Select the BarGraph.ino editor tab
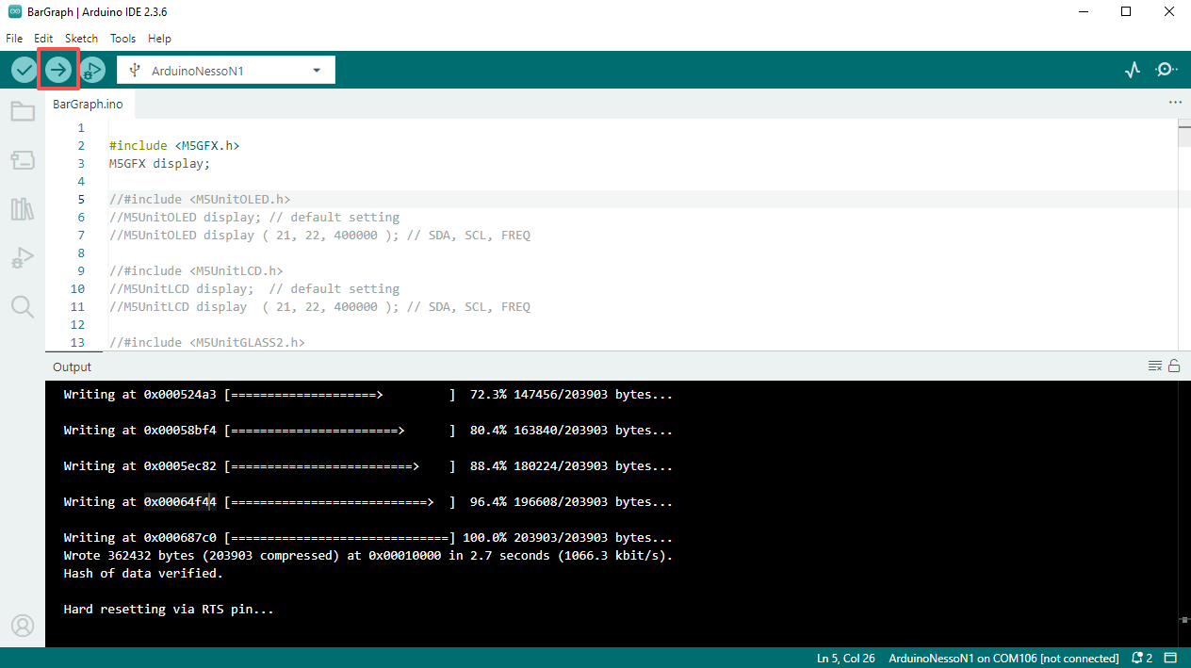1191x668 pixels. coord(88,104)
